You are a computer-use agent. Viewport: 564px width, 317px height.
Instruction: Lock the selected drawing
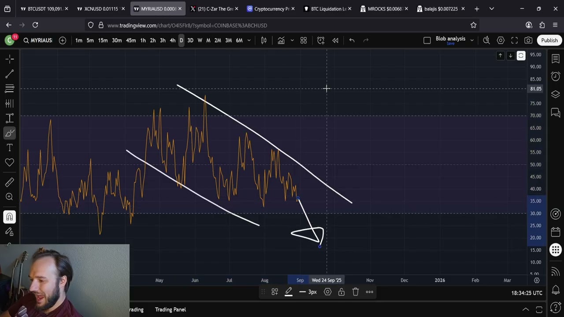341,291
